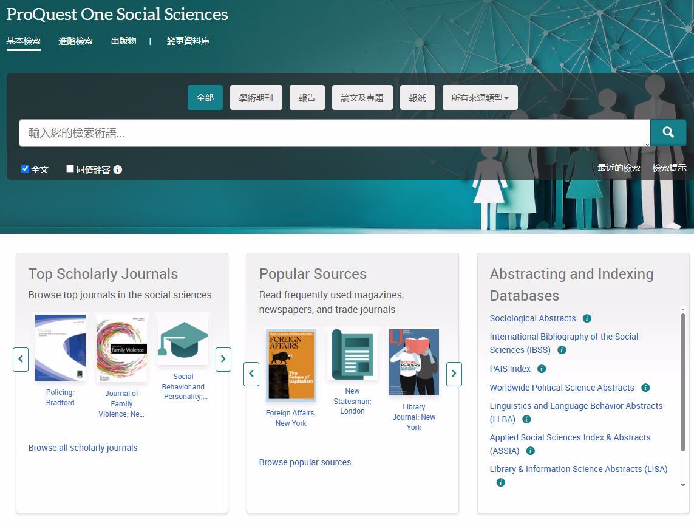Click the magnifying glass search button
Viewport: 694px width, 523px height.
tap(668, 132)
